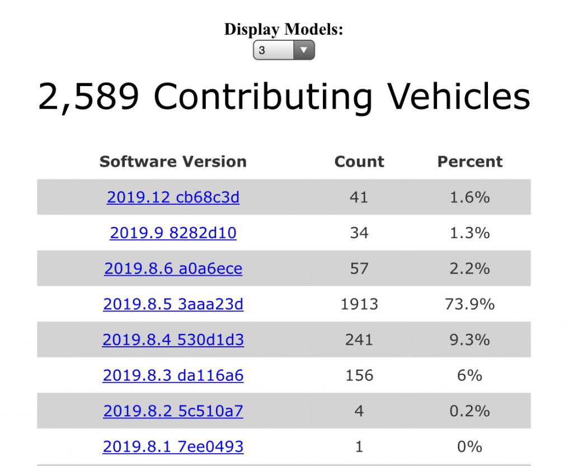
Task: Select count value 1913
Action: 359,304
